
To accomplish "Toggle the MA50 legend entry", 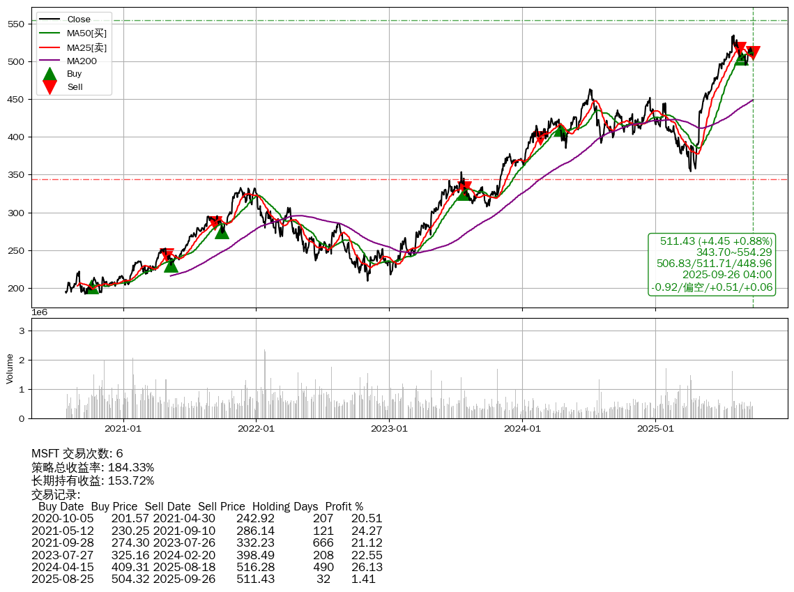I will 86,33.
